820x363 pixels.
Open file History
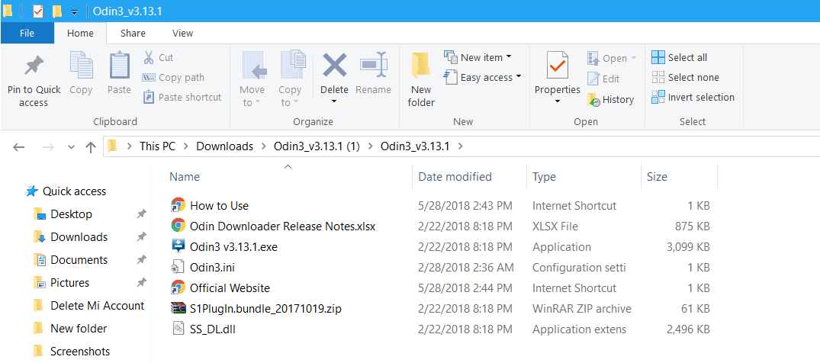[611, 99]
